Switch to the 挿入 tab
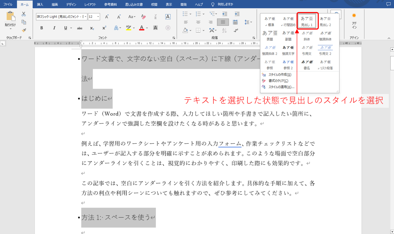394x234 pixels. click(x=40, y=4)
